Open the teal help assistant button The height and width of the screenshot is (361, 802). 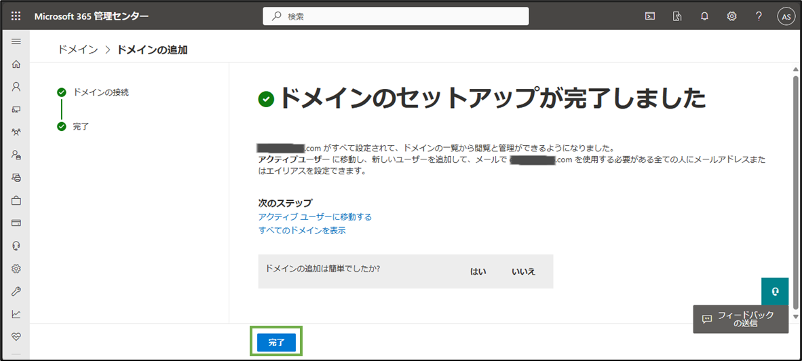pyautogui.click(x=776, y=292)
